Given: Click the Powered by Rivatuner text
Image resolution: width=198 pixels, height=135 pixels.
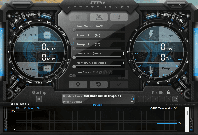Looking at the screenshot, I should tap(181, 104).
